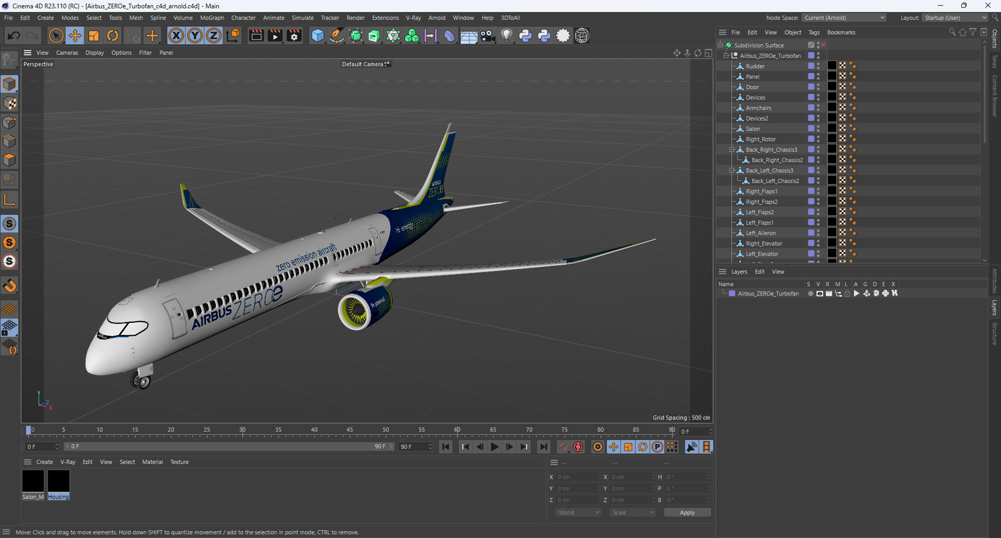Toggle editor visibility dots for Rudder
The height and width of the screenshot is (538, 1001).
pos(819,66)
